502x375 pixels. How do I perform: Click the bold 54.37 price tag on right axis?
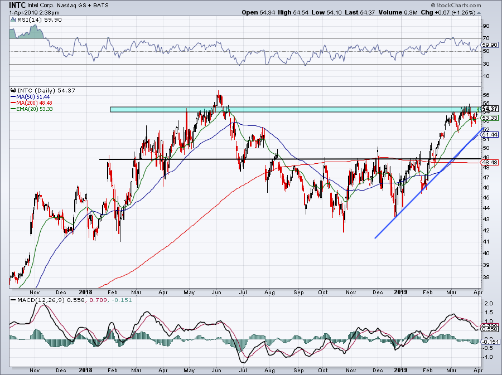(x=490, y=109)
